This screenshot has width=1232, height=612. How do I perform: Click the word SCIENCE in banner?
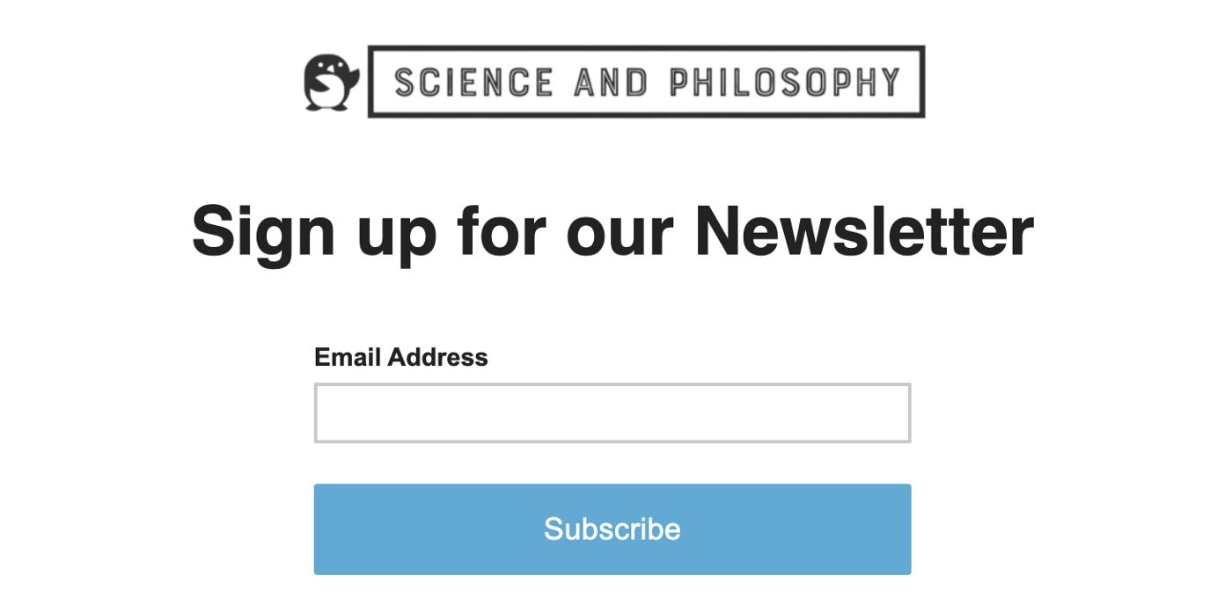[473, 82]
